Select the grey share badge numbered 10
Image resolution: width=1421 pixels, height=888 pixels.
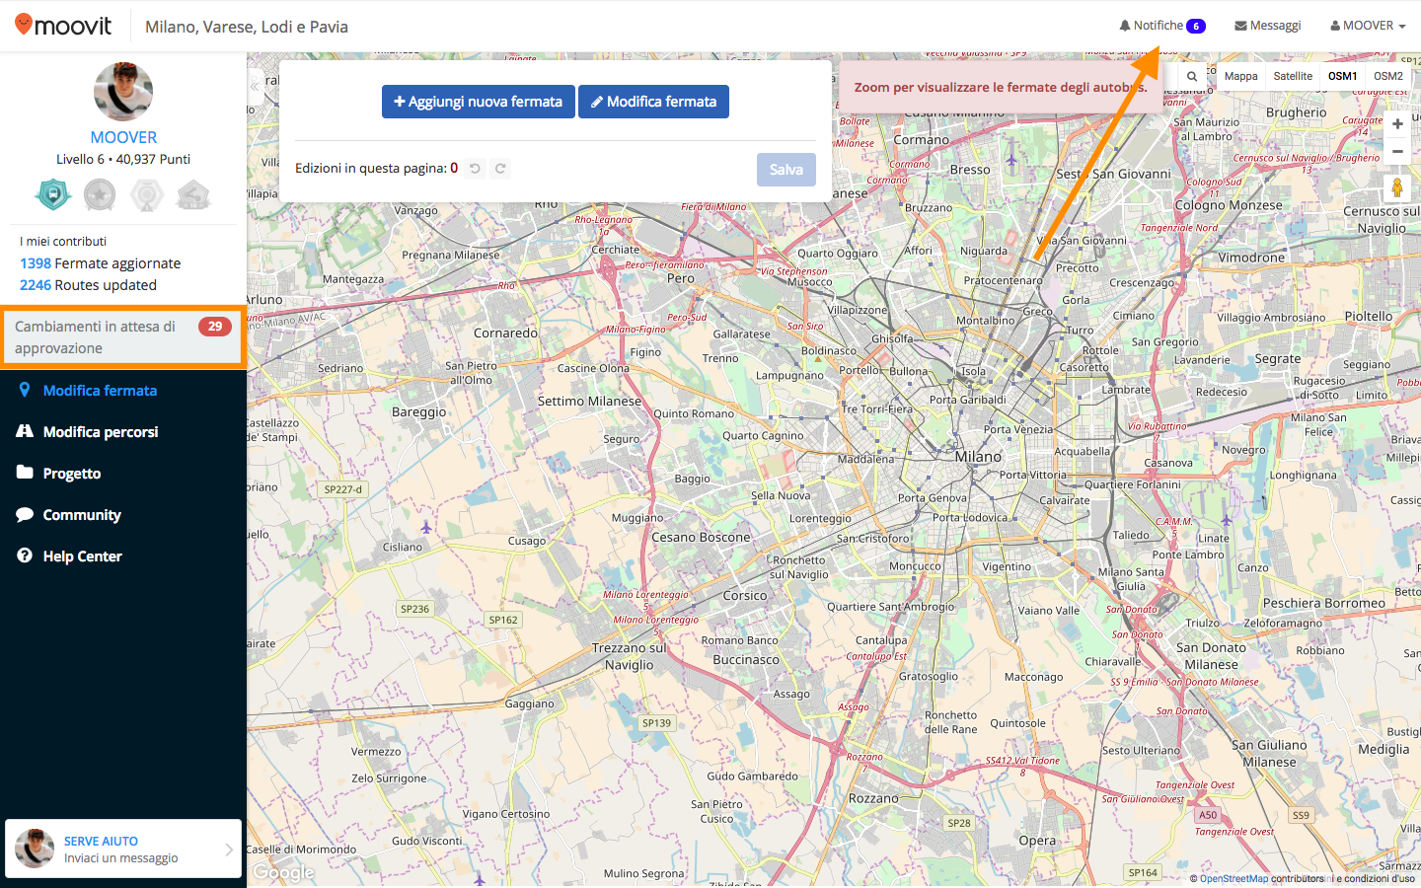193,194
